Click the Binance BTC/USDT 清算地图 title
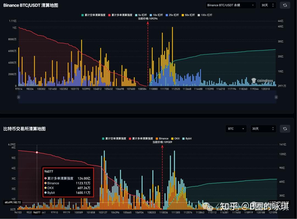 pyautogui.click(x=31, y=5)
